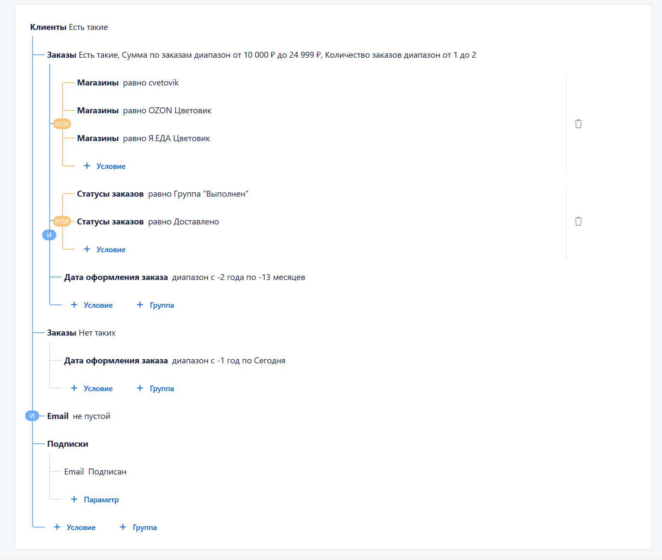Image resolution: width=662 pixels, height=560 pixels.
Task: Delete the Статусы заказов group via trash icon
Action: pos(578,221)
